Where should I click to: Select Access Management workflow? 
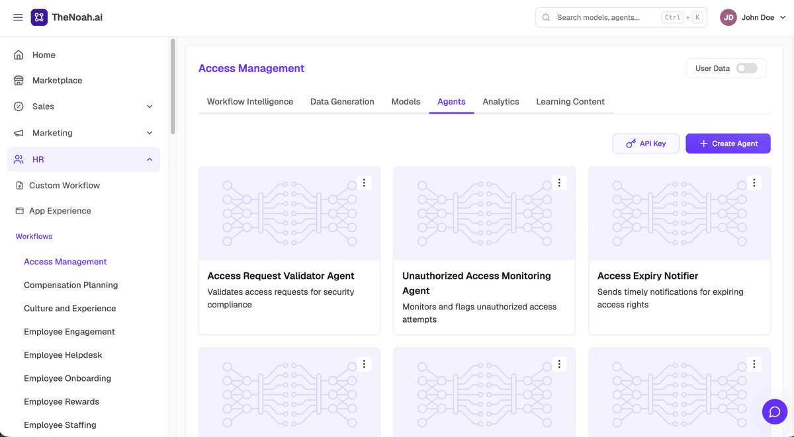[65, 262]
